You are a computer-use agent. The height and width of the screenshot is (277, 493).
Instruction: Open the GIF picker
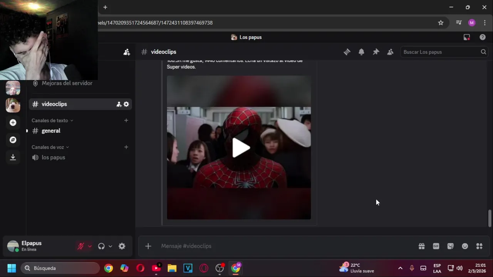436,246
